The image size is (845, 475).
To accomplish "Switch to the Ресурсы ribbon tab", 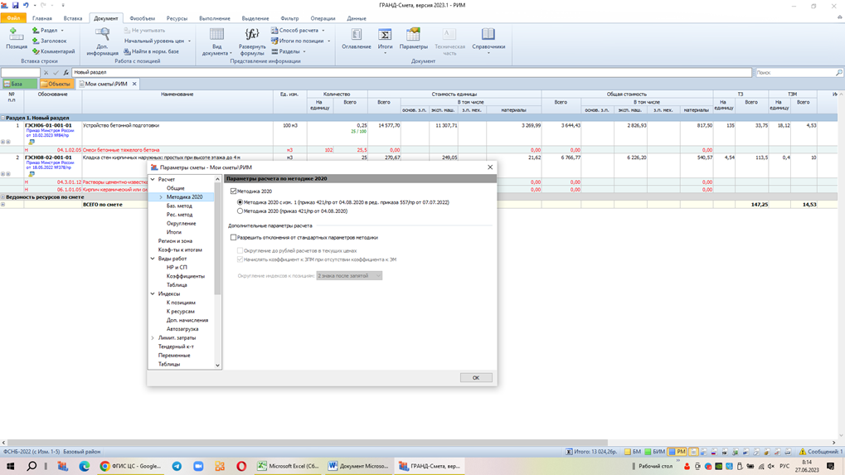I will (x=177, y=18).
